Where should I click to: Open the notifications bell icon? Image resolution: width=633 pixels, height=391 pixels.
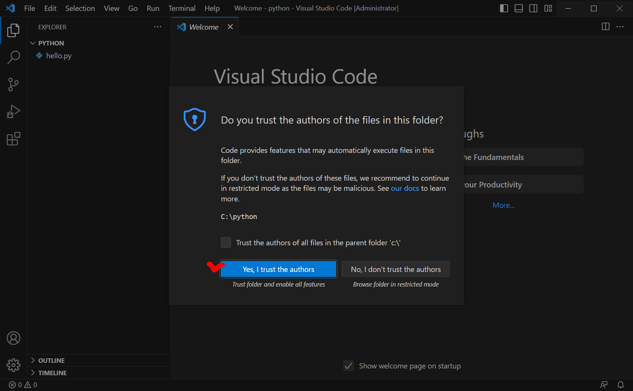pos(621,385)
